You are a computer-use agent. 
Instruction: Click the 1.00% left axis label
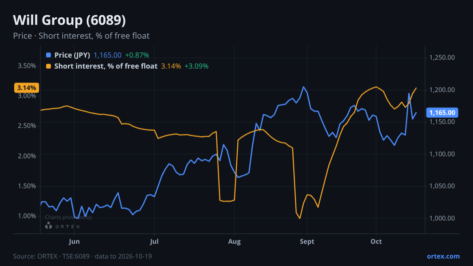point(27,216)
